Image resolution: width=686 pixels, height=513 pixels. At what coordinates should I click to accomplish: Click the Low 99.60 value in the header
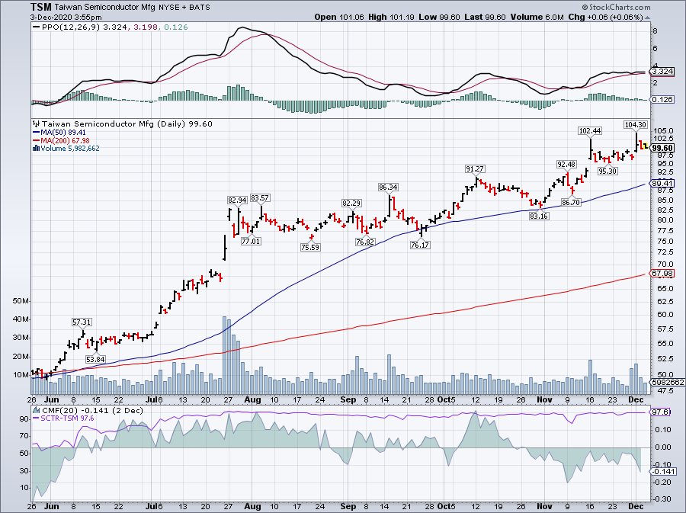click(439, 18)
